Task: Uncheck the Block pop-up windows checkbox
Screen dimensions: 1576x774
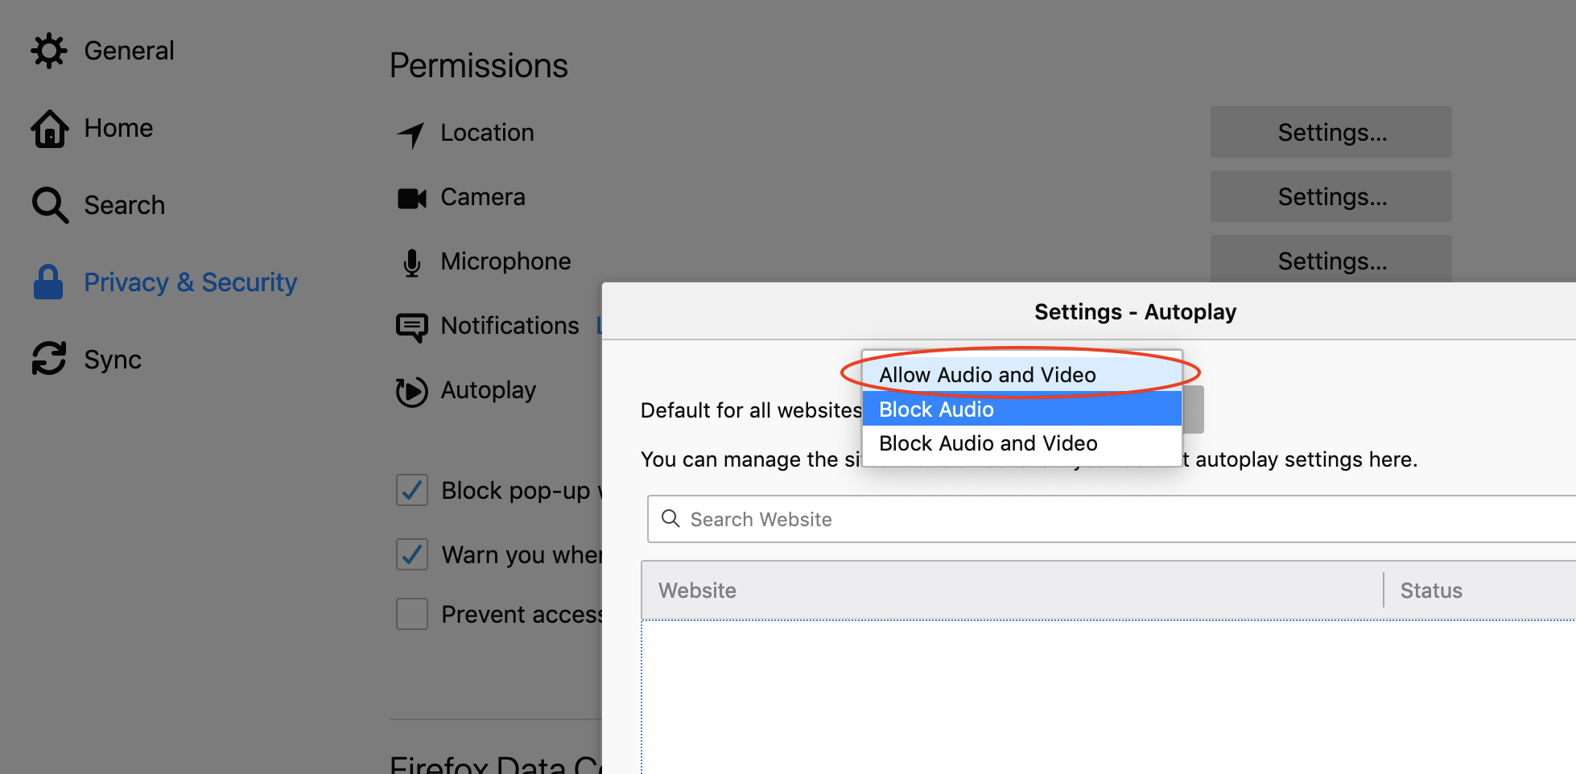Action: click(412, 490)
